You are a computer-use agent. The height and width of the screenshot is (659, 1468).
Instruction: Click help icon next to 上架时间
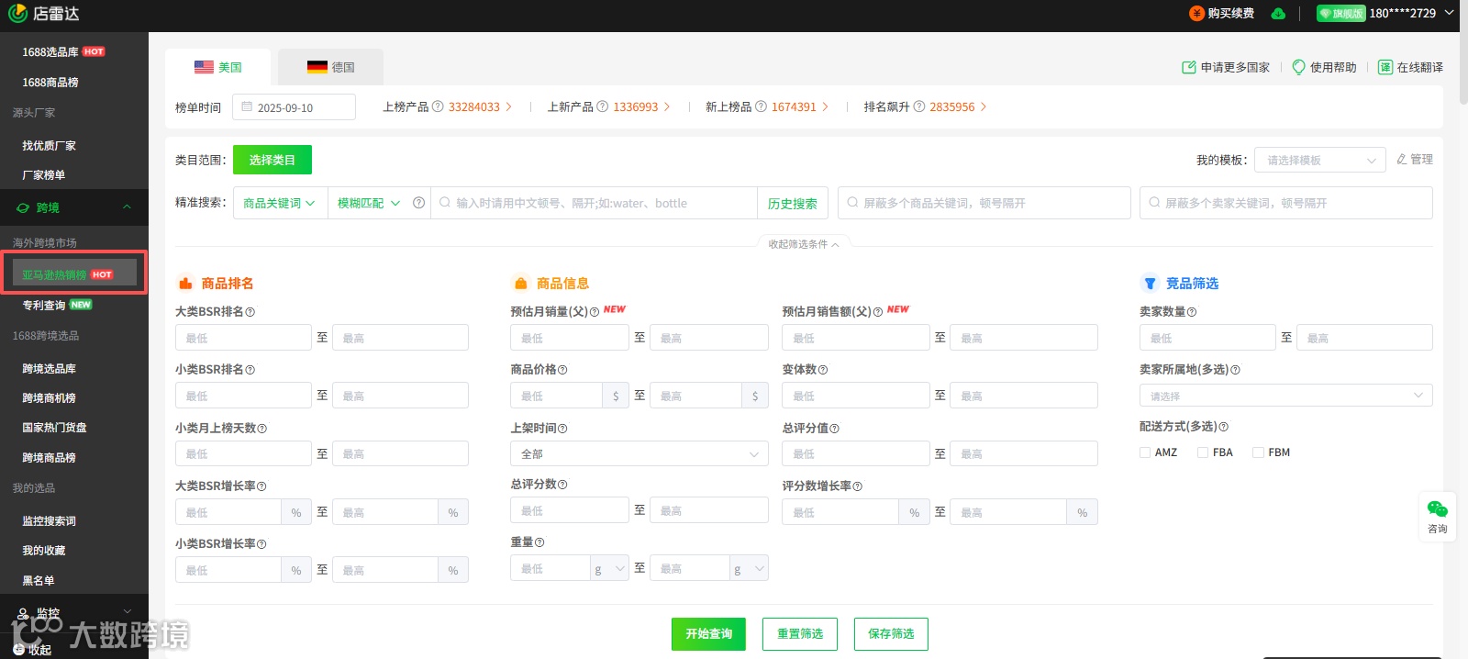pos(562,429)
